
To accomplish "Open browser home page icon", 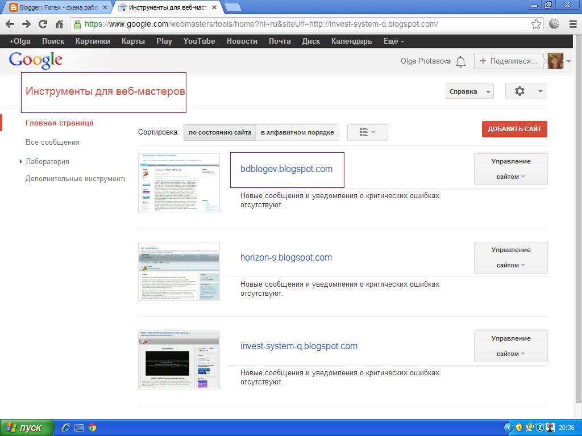I will (59, 24).
